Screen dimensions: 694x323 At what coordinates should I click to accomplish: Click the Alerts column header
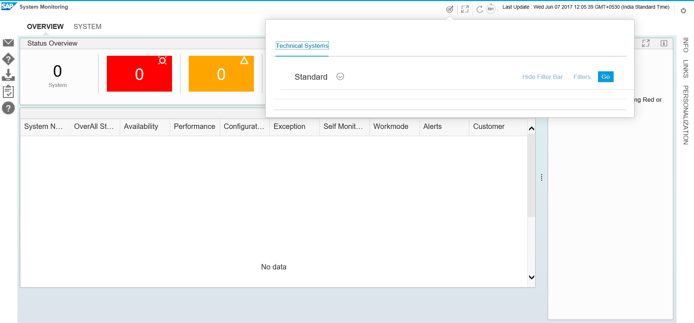point(444,126)
